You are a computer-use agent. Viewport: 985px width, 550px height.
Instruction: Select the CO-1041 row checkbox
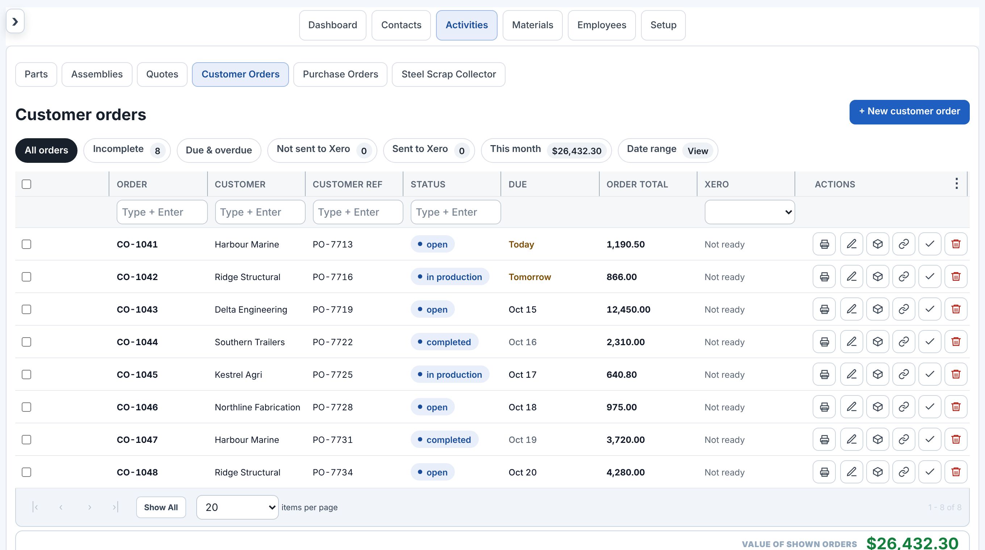point(26,244)
